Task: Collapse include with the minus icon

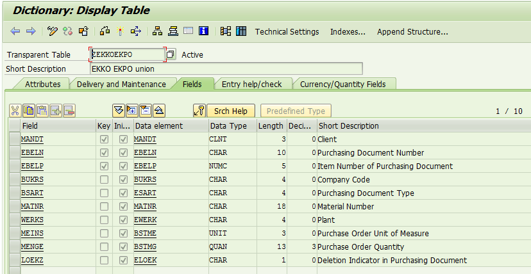Action: (146, 111)
